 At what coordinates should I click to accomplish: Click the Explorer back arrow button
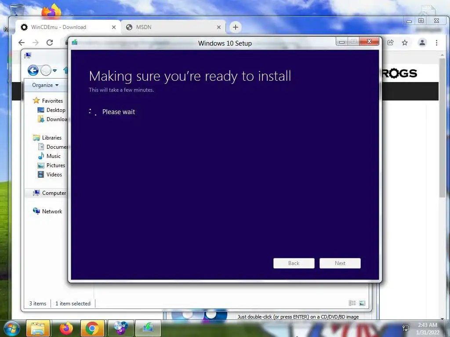(33, 70)
